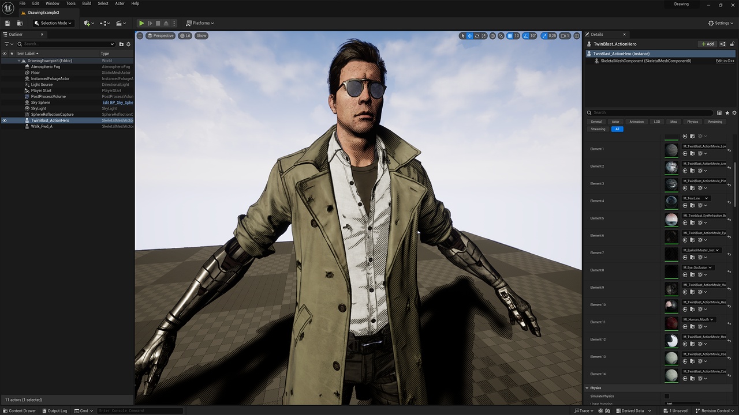This screenshot has width=739, height=415.
Task: Toggle the Simulate Physics checkbox
Action: [x=667, y=396]
